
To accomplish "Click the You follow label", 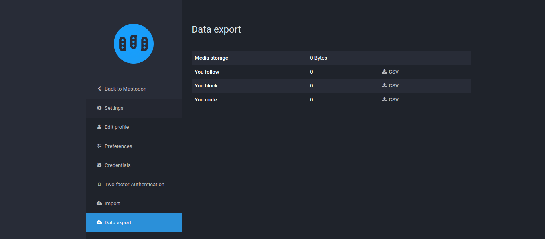I will (x=207, y=72).
